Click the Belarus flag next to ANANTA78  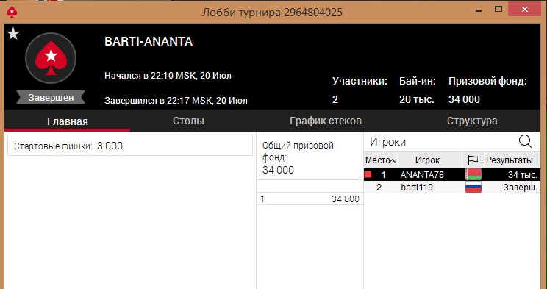473,174
